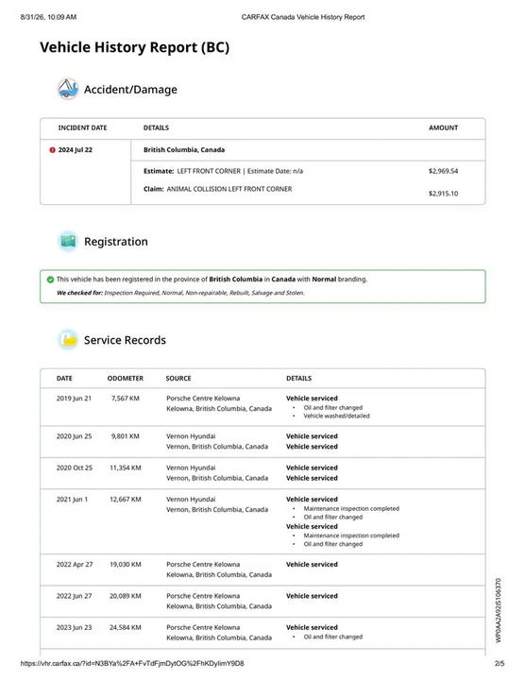Select the 24,584 KM odometer reading
Image resolution: width=525 pixels, height=680 pixels.
pos(126,627)
